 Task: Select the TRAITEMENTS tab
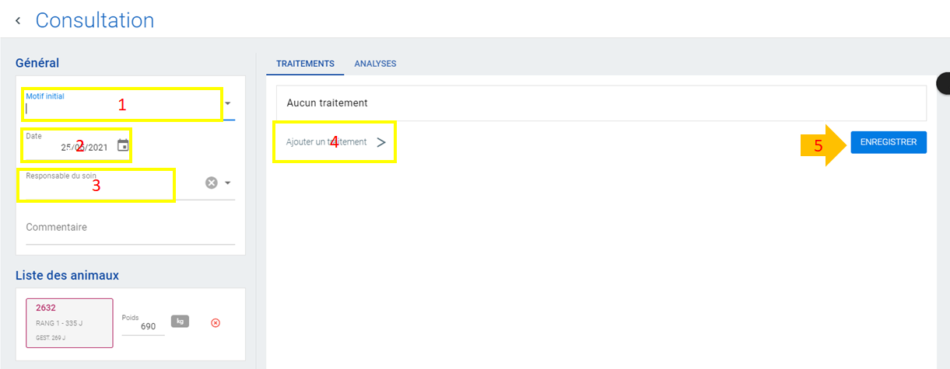[x=305, y=64]
